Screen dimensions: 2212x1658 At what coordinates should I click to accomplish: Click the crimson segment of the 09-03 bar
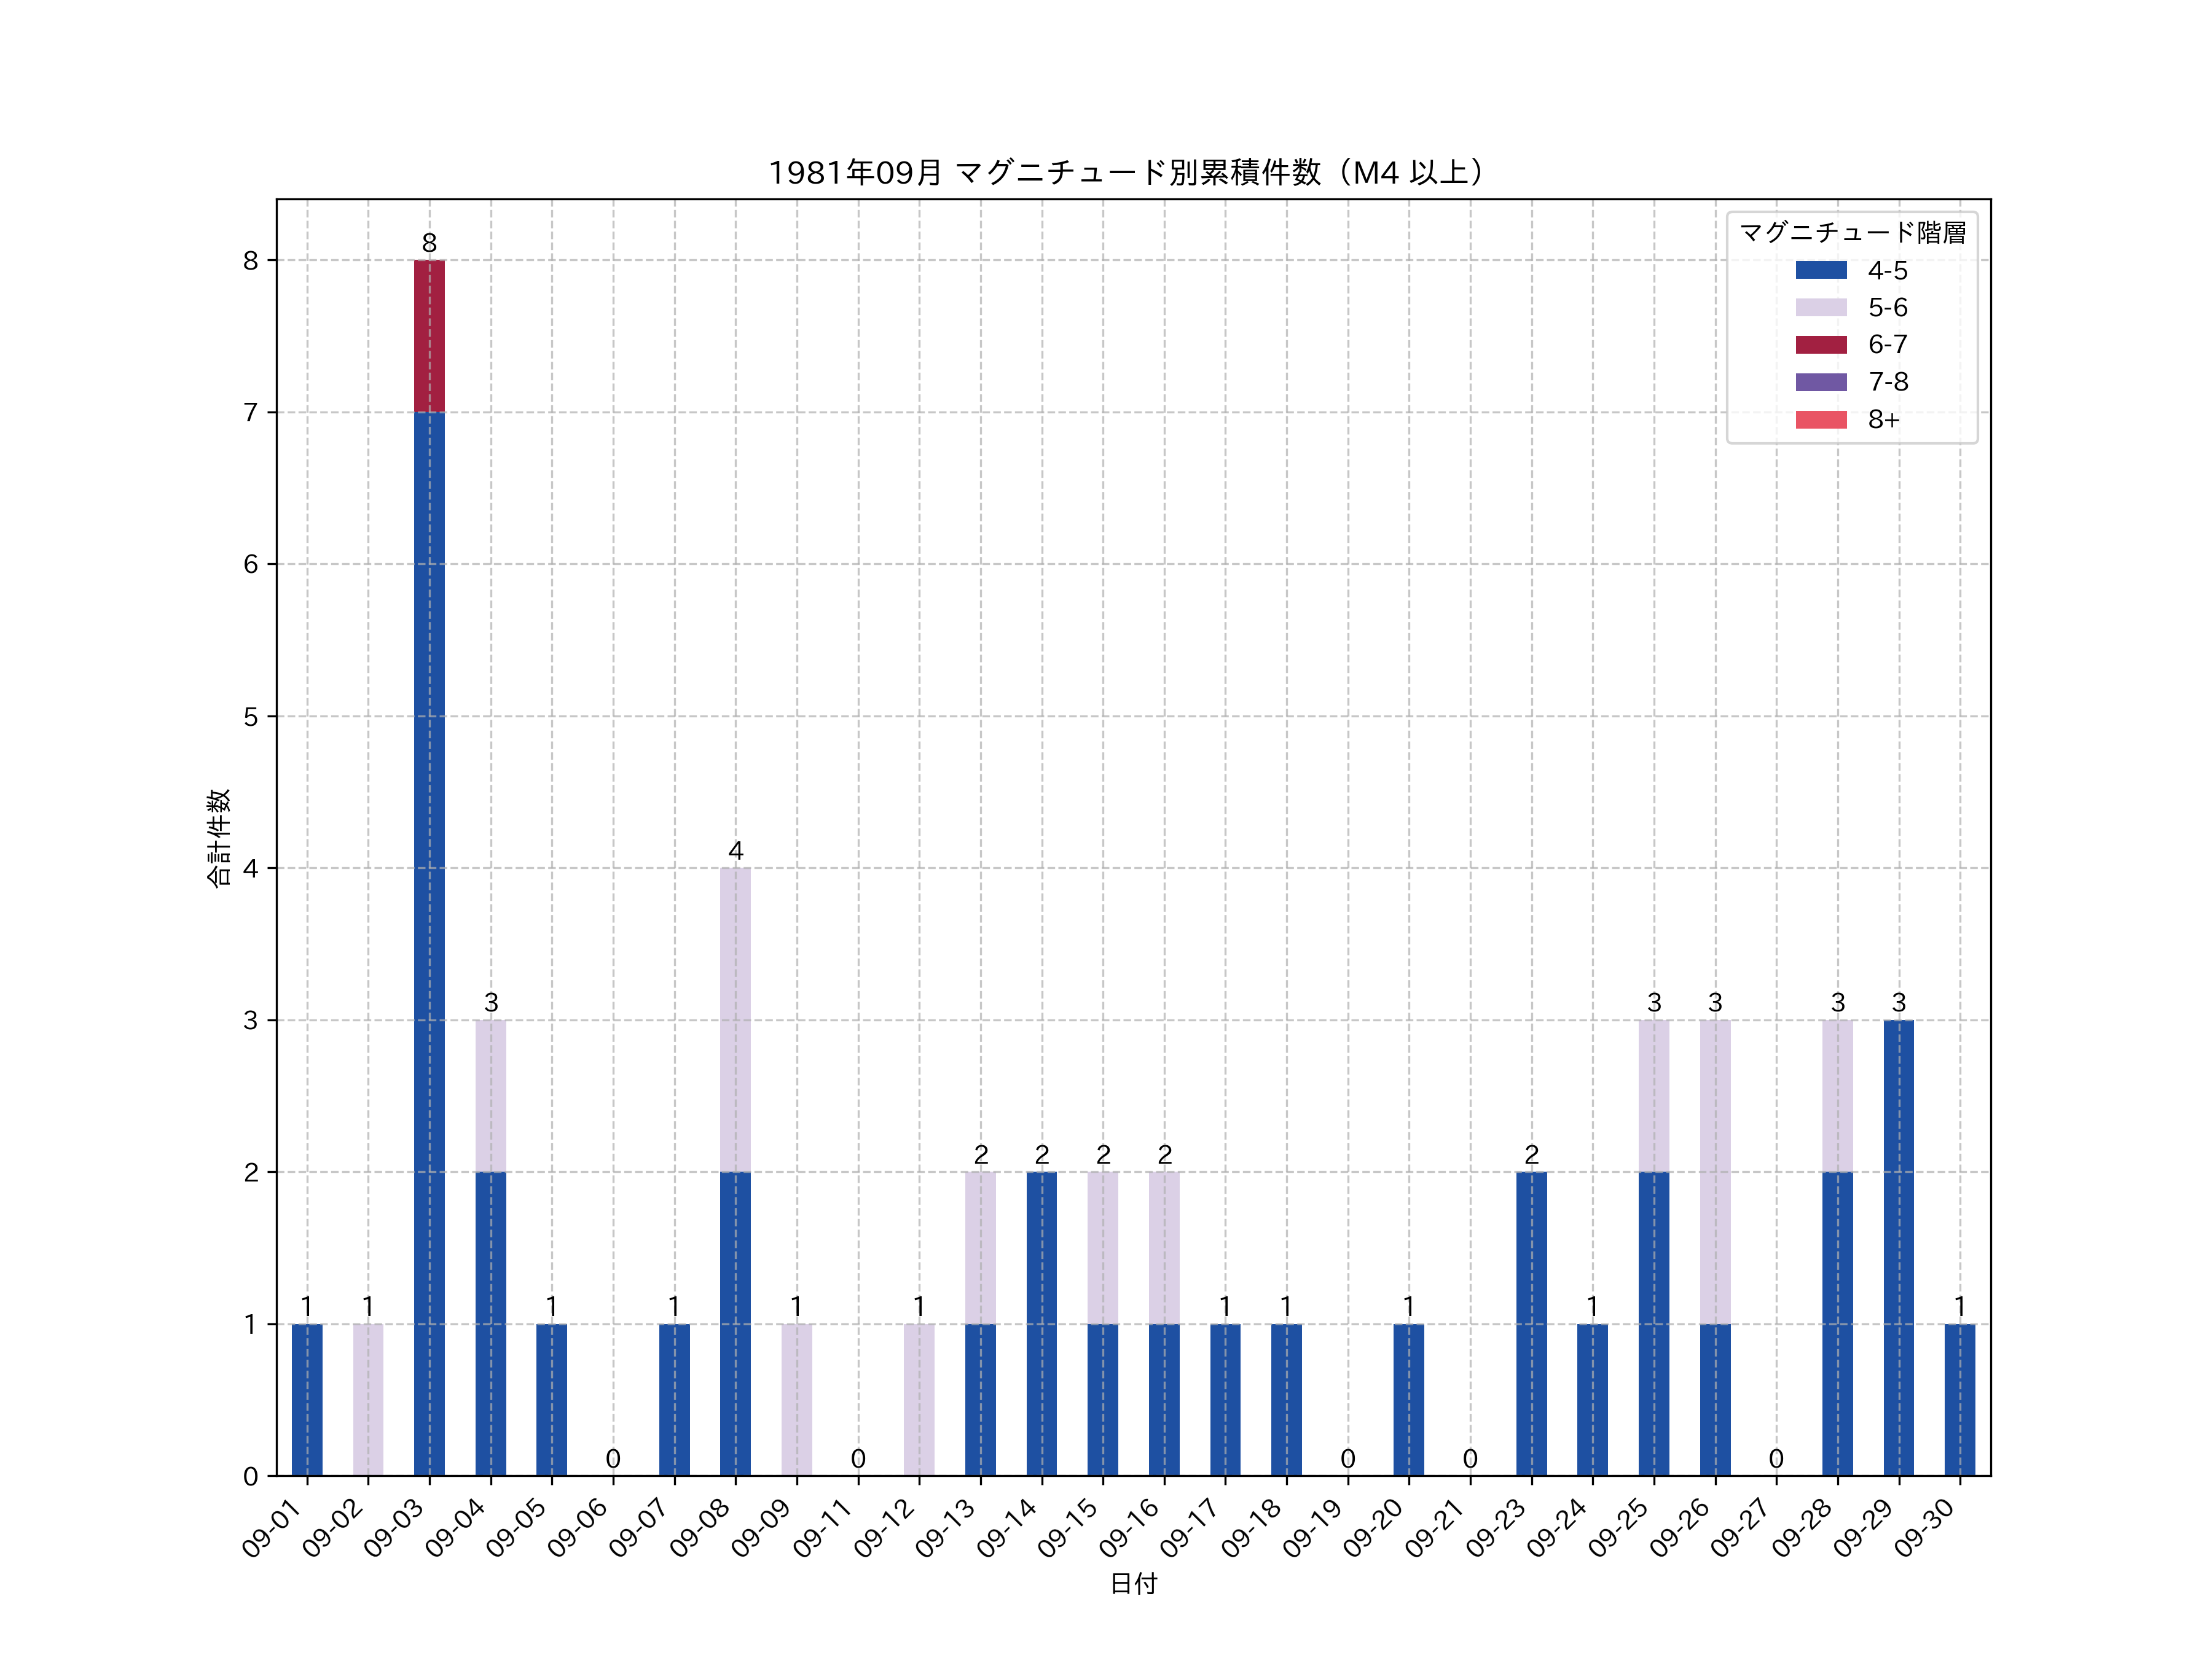point(429,336)
